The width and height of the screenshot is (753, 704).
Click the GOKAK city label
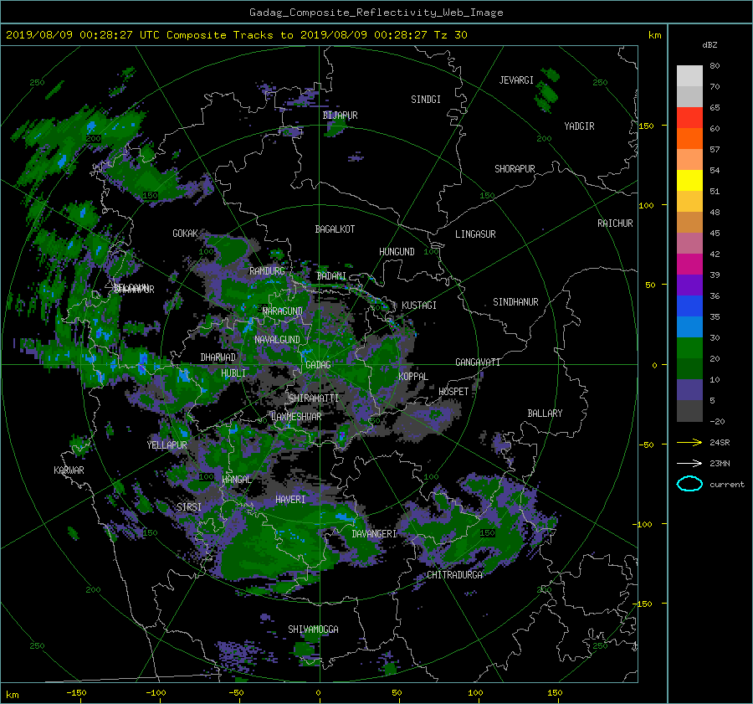[x=186, y=234]
